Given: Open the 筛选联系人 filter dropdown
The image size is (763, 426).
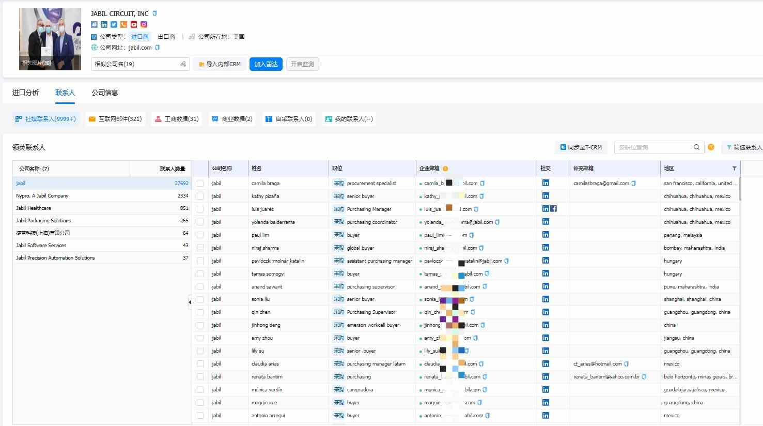Looking at the screenshot, I should [743, 147].
